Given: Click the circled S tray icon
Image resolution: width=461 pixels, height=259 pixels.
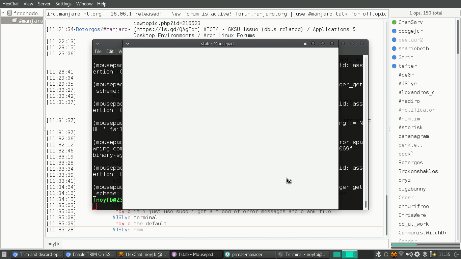Looking at the screenshot, I should [425, 255].
